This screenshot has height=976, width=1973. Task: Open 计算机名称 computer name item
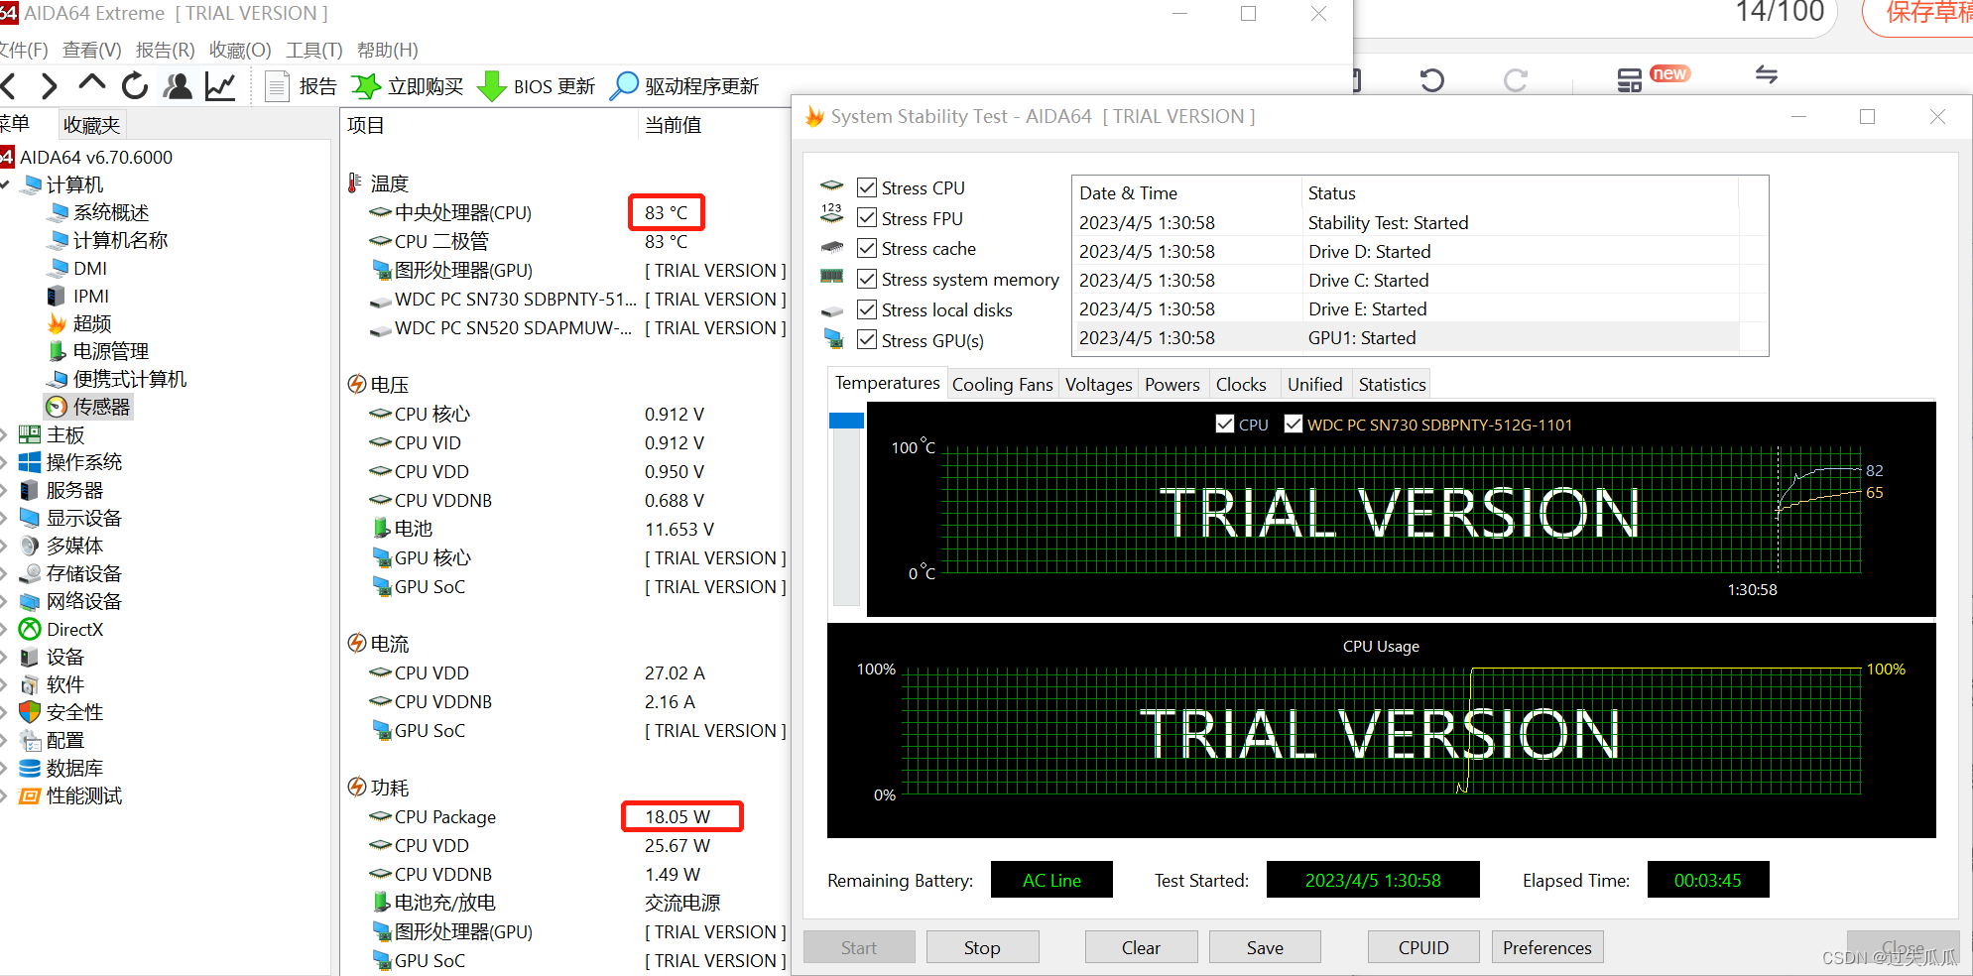coord(108,240)
